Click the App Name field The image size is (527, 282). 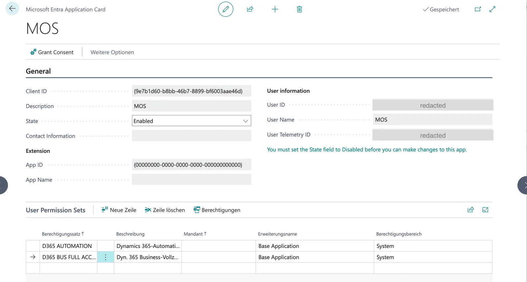point(191,179)
